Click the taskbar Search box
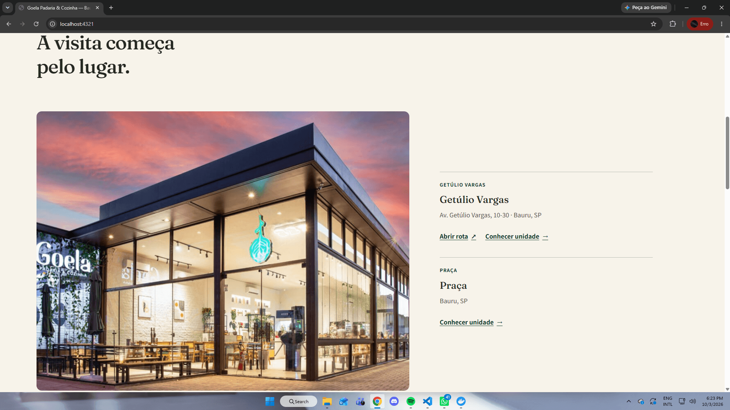Screen dimensions: 730x410 (299, 401)
